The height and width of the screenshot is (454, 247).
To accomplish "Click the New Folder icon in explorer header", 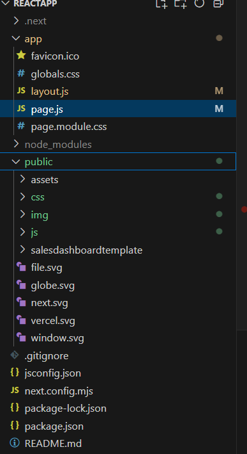I will coord(181,3).
